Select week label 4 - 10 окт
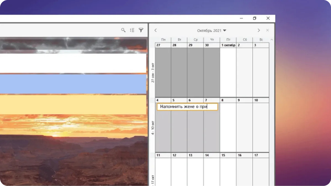331x186 pixels. (x=153, y=127)
